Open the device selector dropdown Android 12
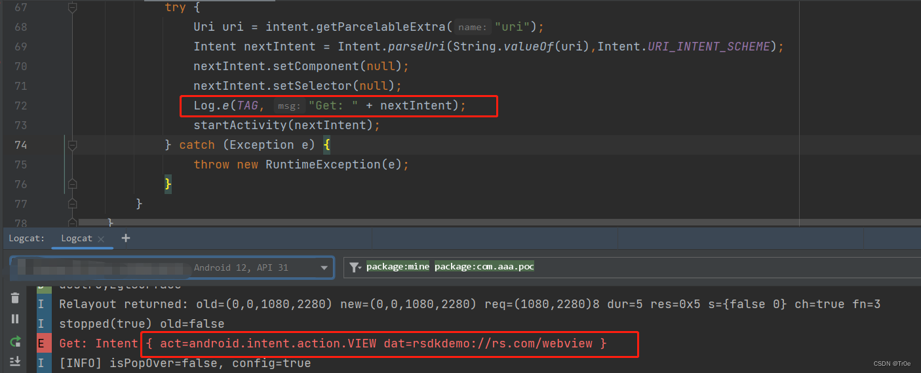The image size is (921, 373). pyautogui.click(x=172, y=267)
